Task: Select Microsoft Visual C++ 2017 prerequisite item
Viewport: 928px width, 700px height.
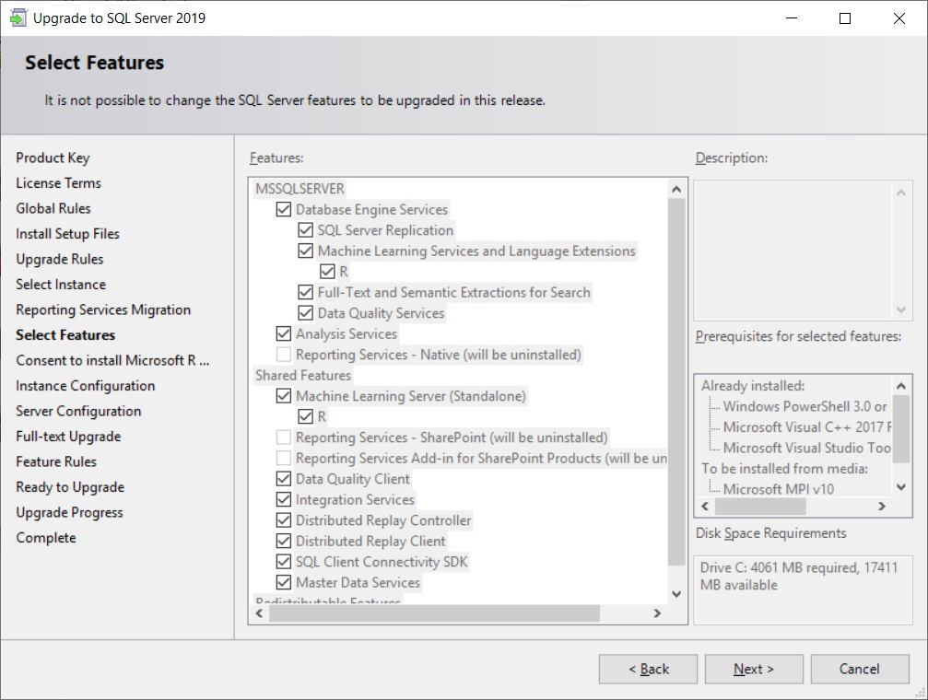Action: [806, 427]
